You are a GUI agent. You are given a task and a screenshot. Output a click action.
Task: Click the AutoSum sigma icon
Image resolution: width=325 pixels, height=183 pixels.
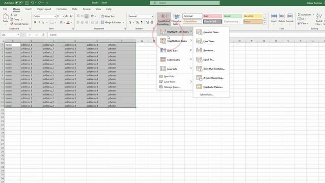coord(299,15)
